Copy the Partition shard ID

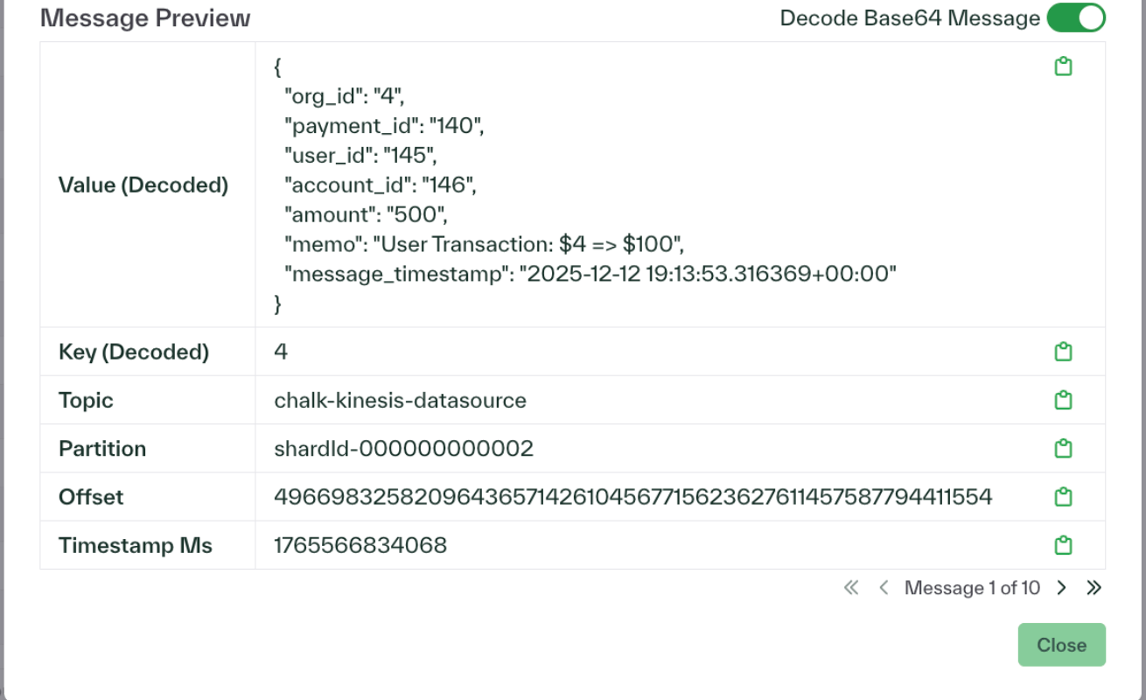[x=1063, y=449]
